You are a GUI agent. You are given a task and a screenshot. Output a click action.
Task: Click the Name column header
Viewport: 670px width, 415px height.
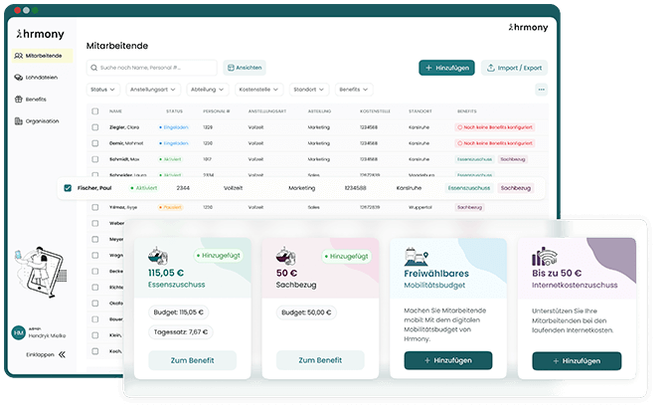[115, 111]
